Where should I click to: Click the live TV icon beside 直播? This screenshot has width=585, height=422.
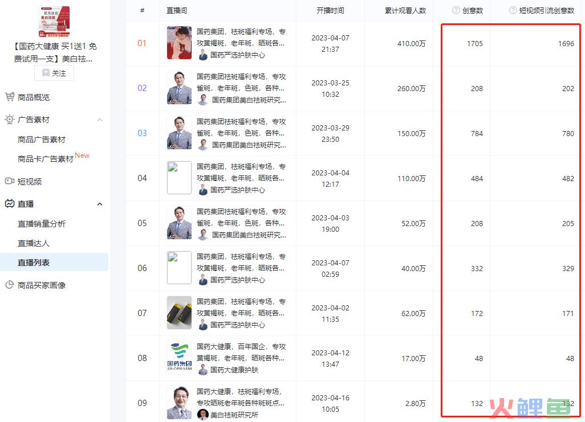click(9, 203)
